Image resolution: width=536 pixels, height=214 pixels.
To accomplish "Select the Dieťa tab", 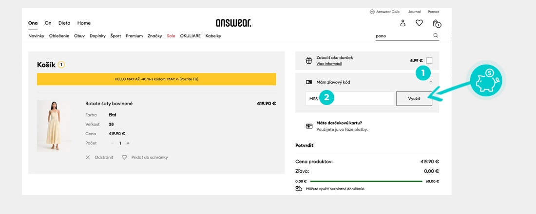I will (64, 23).
